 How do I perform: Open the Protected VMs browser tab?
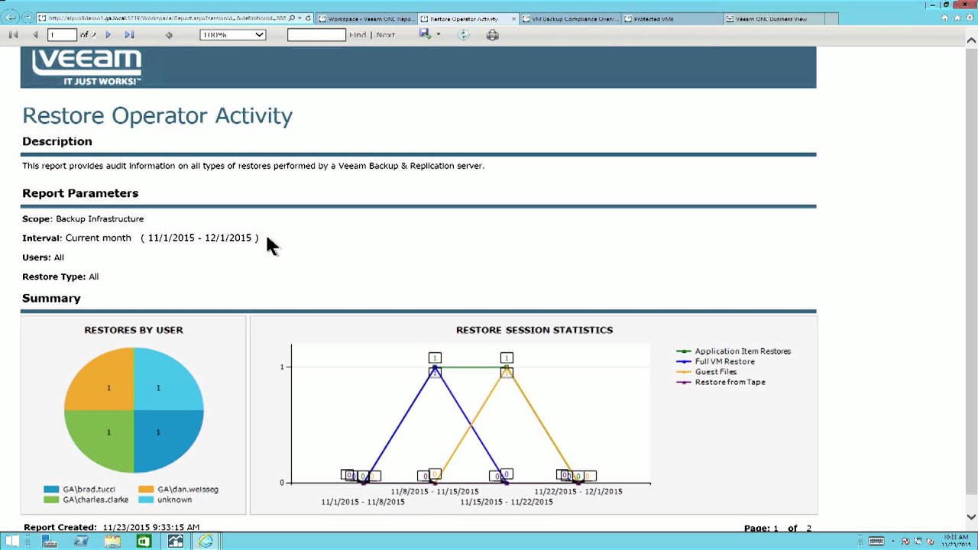click(x=672, y=18)
